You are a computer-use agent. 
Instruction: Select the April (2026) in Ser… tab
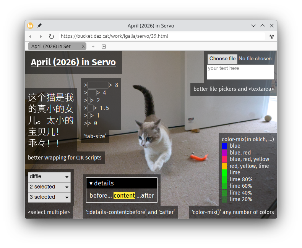[57, 46]
